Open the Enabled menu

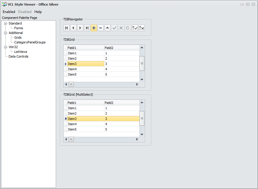click(9, 12)
